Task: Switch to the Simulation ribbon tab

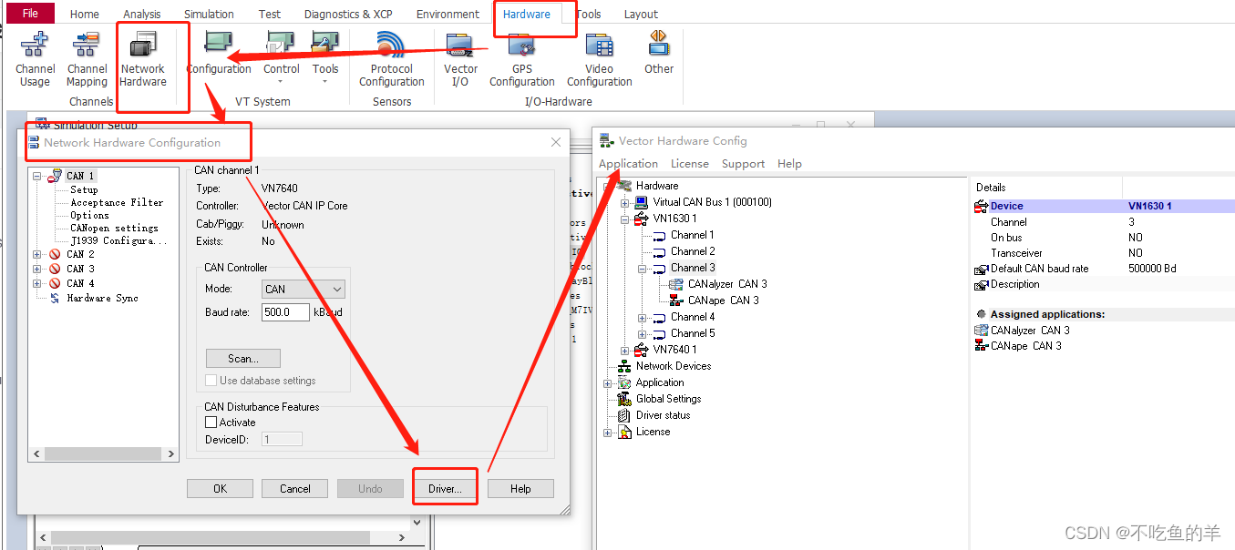Action: click(x=209, y=14)
